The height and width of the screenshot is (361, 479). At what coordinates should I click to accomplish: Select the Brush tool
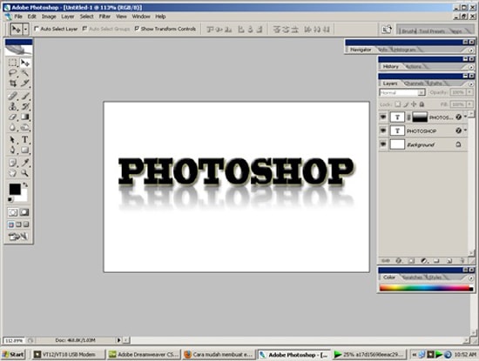(24, 97)
